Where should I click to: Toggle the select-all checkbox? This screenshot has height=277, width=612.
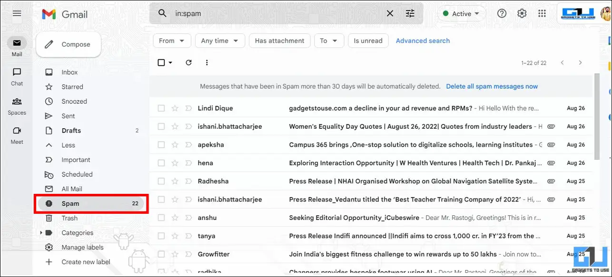pyautogui.click(x=161, y=63)
